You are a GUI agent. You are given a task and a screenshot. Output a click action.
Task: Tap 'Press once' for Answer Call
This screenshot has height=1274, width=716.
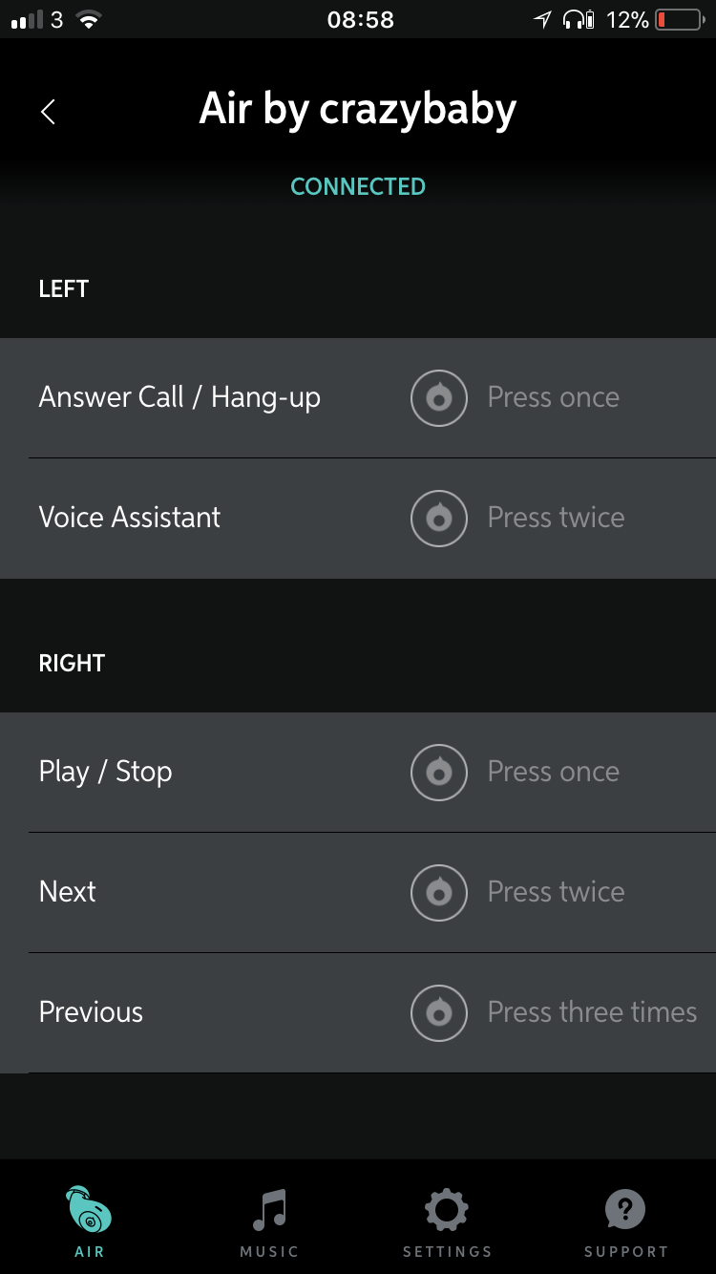click(x=554, y=397)
